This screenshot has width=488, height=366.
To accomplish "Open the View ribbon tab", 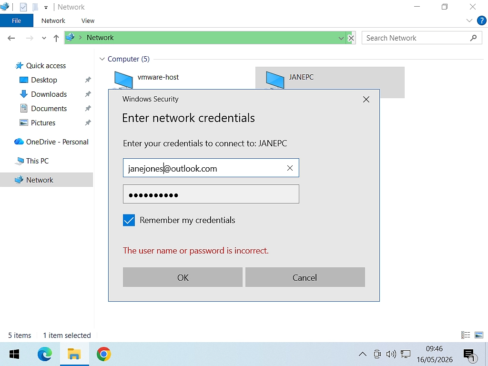I will [x=88, y=20].
